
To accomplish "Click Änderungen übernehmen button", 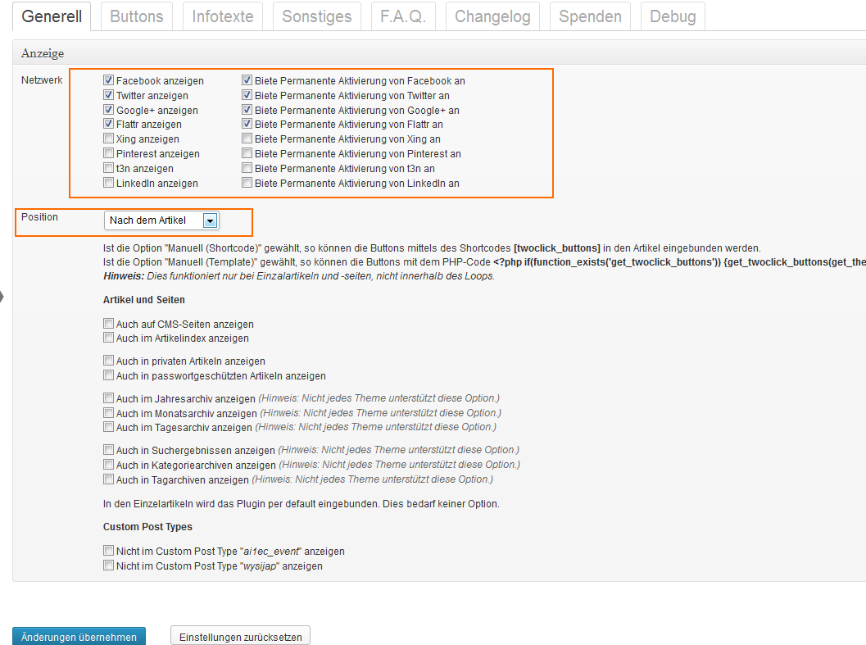I will pyautogui.click(x=79, y=637).
